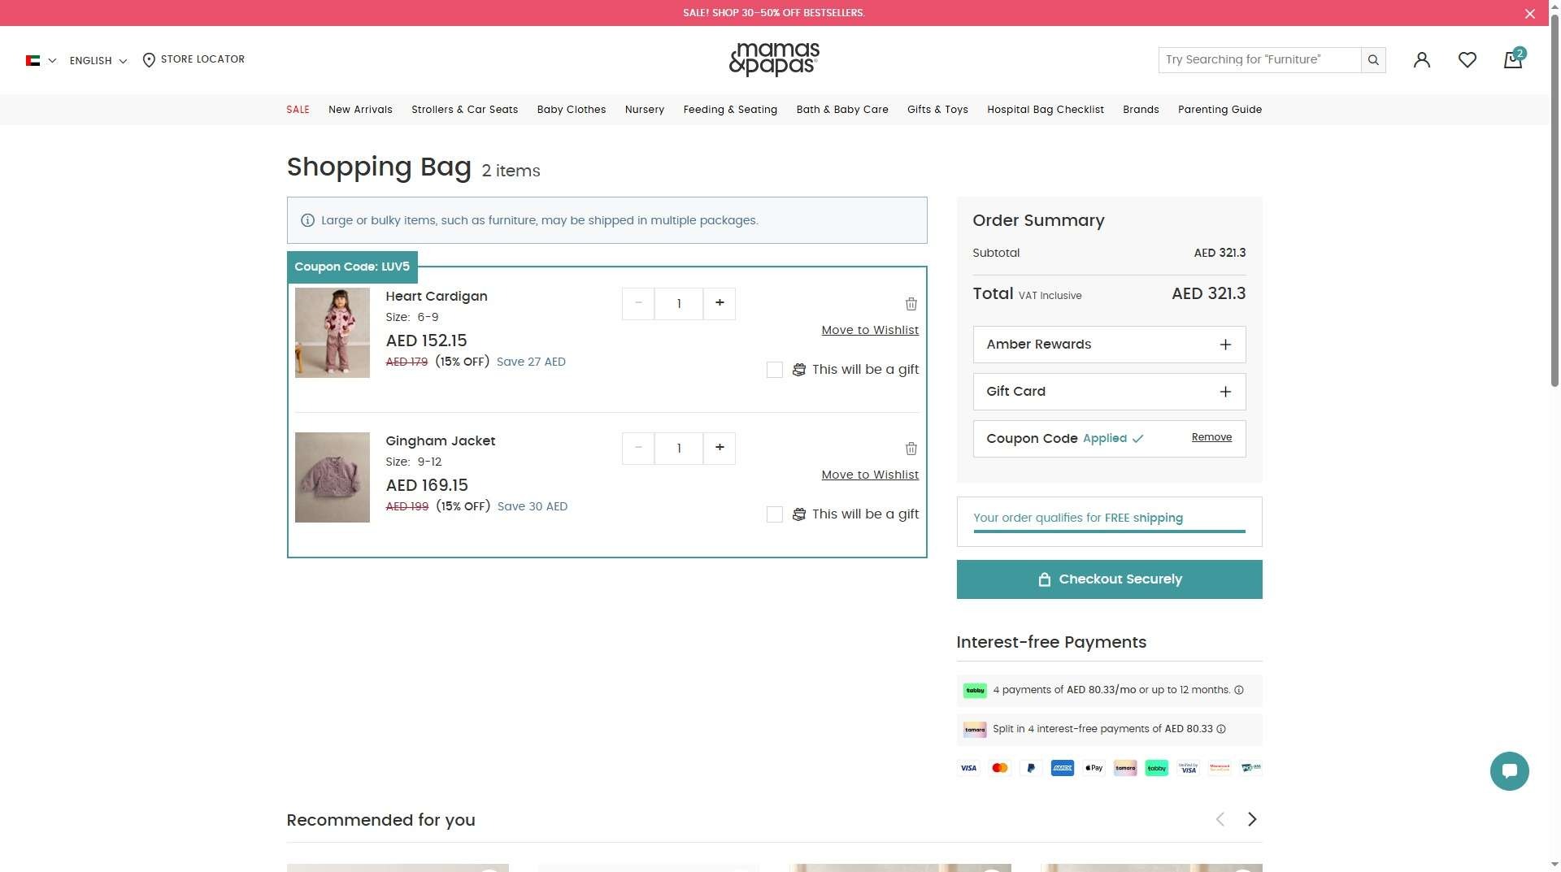
Task: Open the SALE menu
Action: [298, 110]
